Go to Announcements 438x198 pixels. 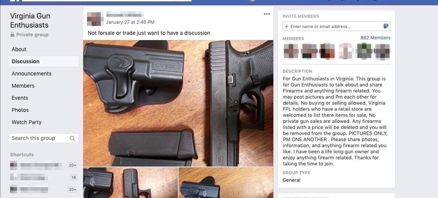32,73
